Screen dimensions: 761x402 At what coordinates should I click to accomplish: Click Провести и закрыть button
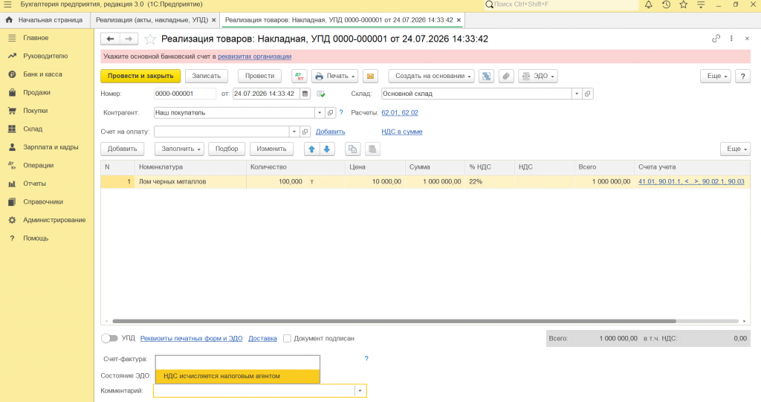coord(140,77)
